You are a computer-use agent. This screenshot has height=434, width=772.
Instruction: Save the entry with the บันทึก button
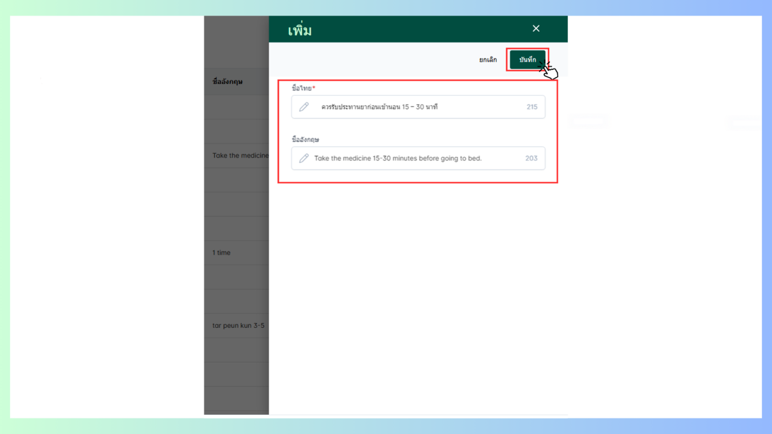point(527,60)
